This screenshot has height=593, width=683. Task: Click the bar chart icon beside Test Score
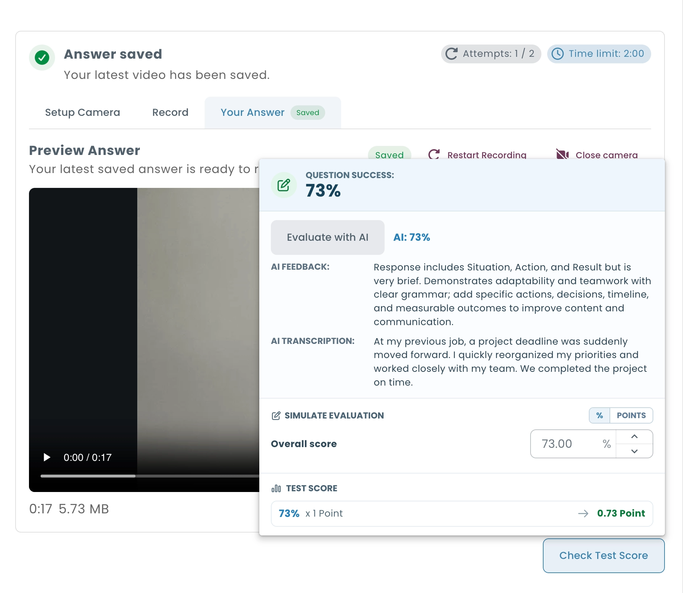coord(276,488)
